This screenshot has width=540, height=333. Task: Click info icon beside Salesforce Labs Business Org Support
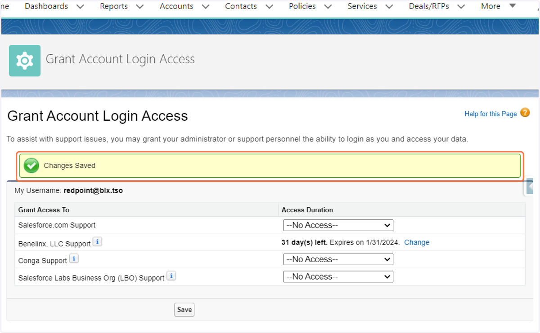click(171, 276)
